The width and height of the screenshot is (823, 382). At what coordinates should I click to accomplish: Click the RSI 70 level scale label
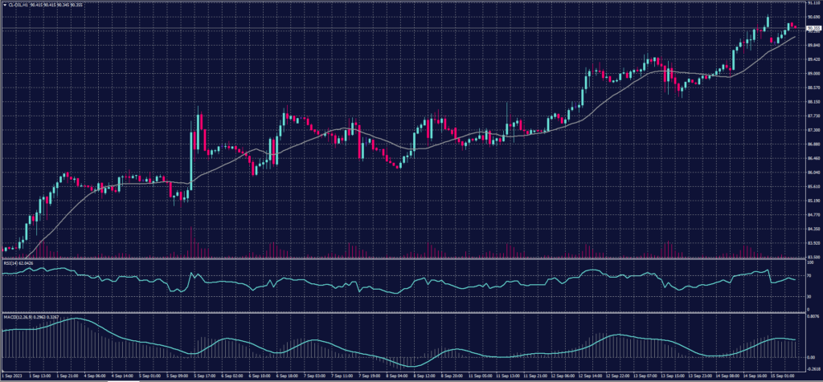[809, 276]
